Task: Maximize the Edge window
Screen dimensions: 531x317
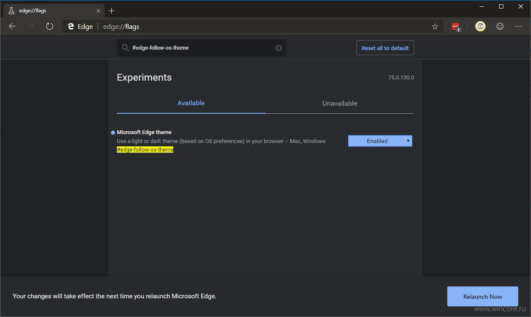Action: [x=501, y=6]
